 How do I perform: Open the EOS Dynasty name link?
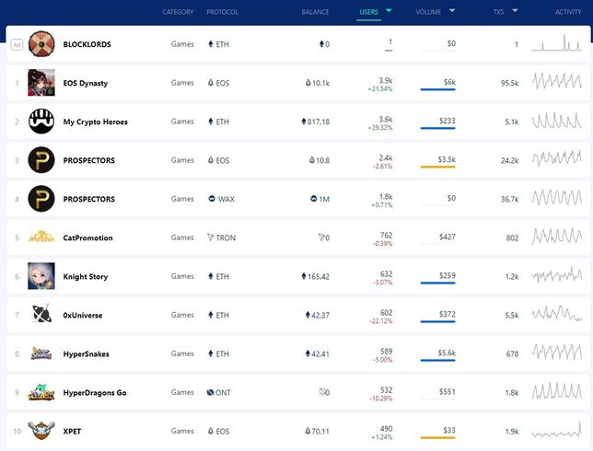click(x=86, y=83)
